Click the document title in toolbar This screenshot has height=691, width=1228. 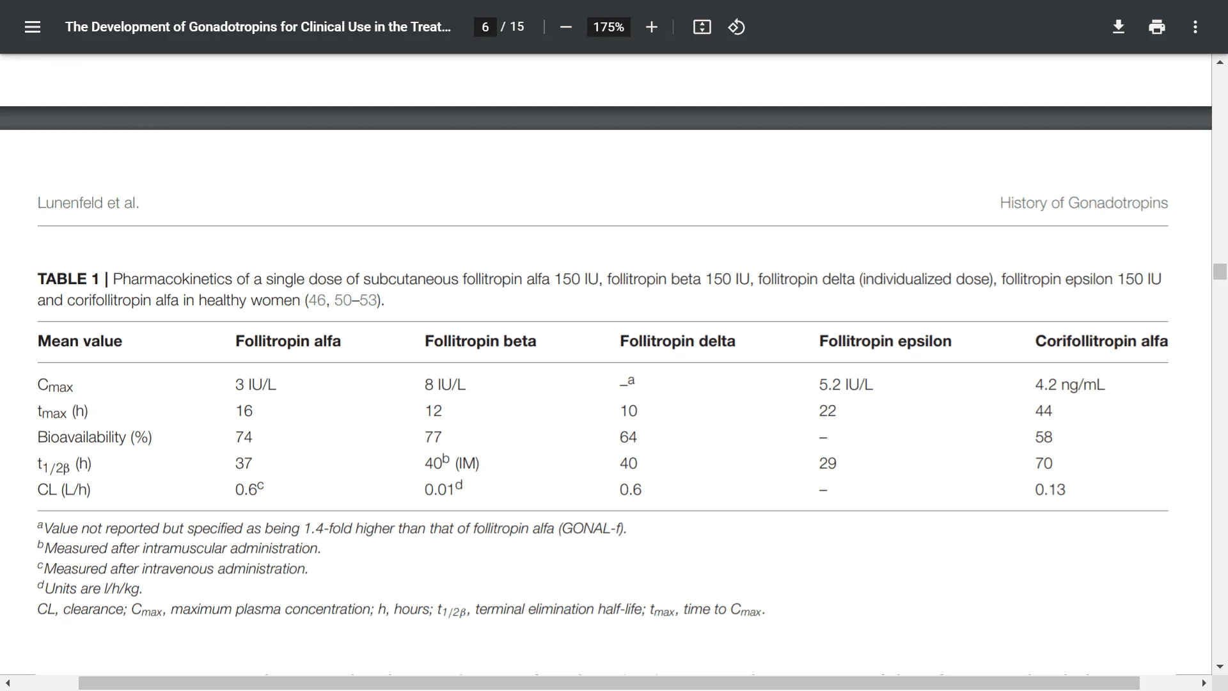point(258,27)
